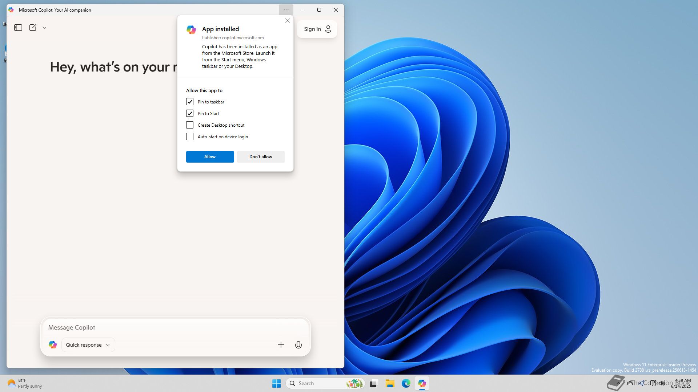Open the weather widget on the taskbar

pyautogui.click(x=25, y=383)
